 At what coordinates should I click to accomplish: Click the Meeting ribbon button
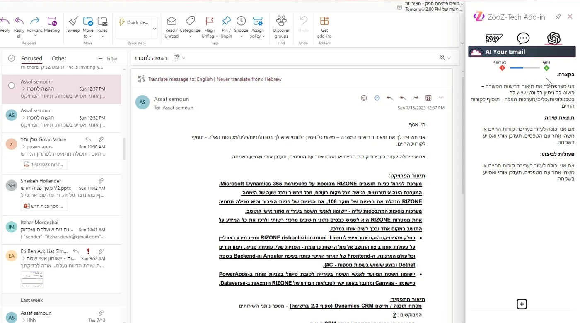tap(52, 25)
